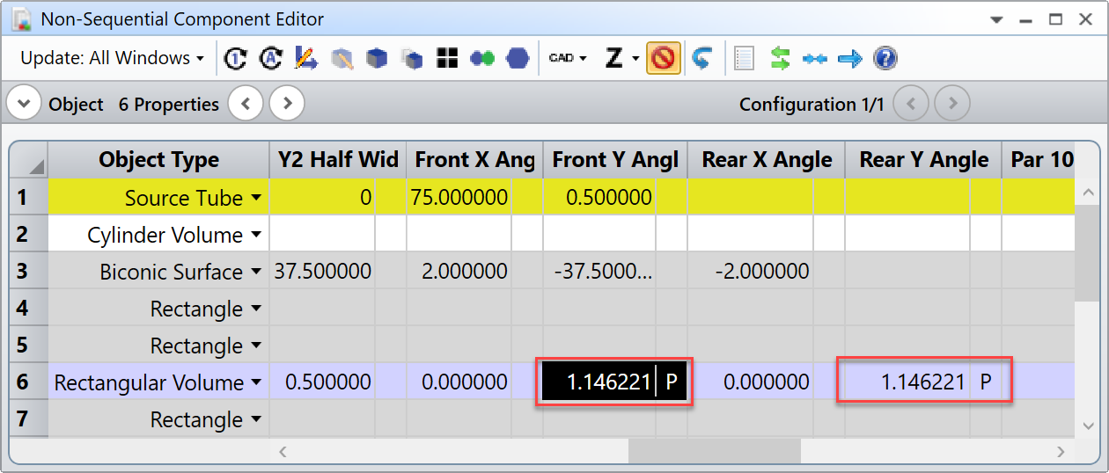The width and height of the screenshot is (1109, 473).
Task: Click the blue 3D cube toolbar icon
Action: [377, 59]
